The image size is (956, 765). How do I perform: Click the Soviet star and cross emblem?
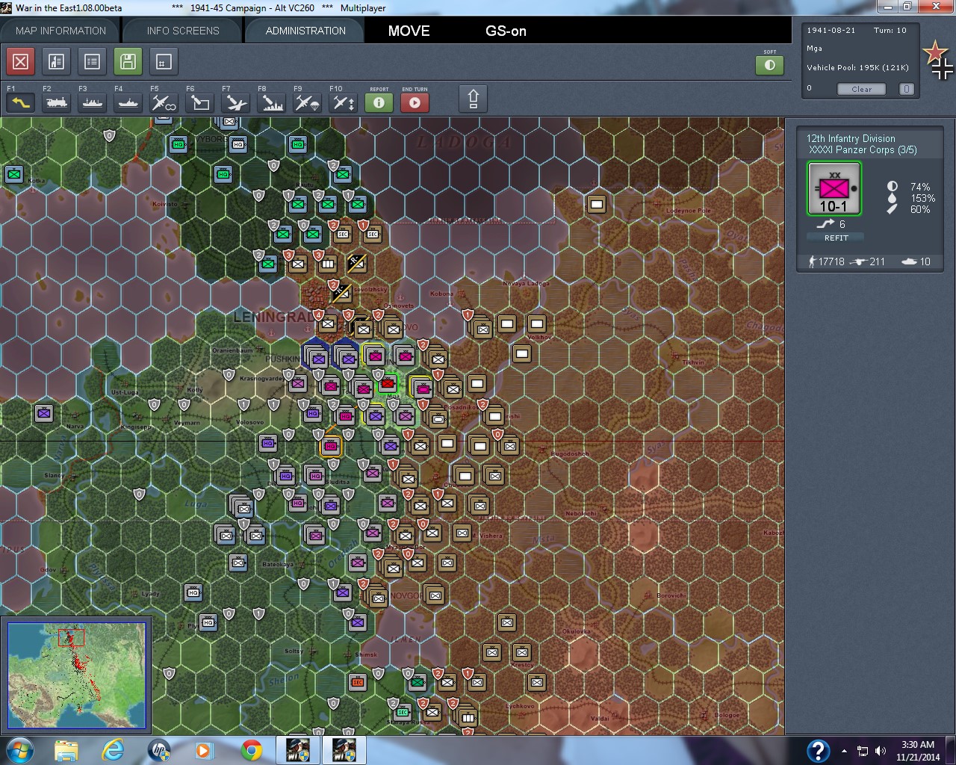937,60
